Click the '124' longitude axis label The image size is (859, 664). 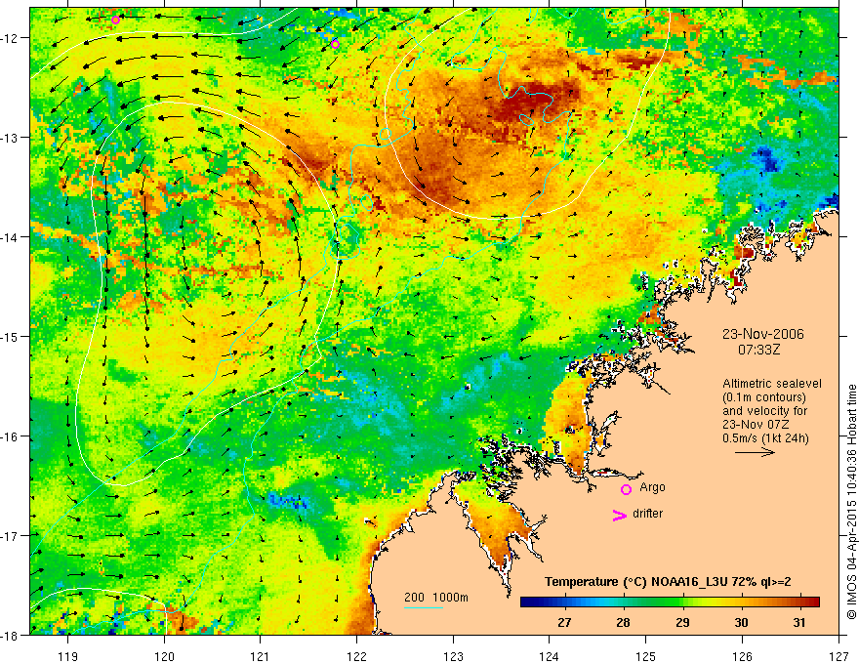[550, 656]
